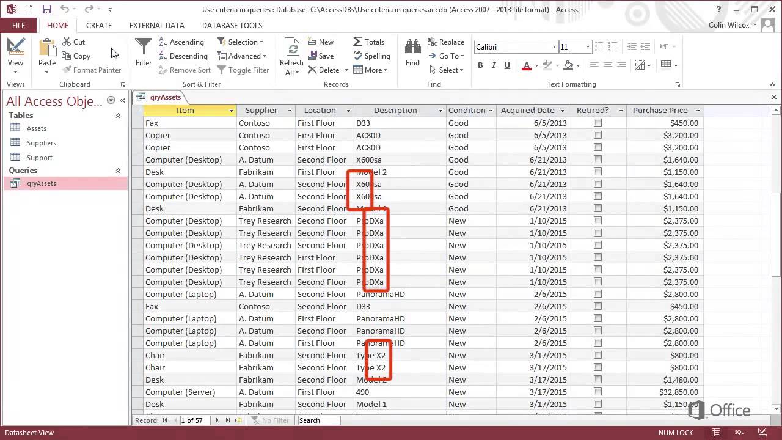Open Location column filter dropdown
This screenshot has width=782, height=440.
click(348, 111)
